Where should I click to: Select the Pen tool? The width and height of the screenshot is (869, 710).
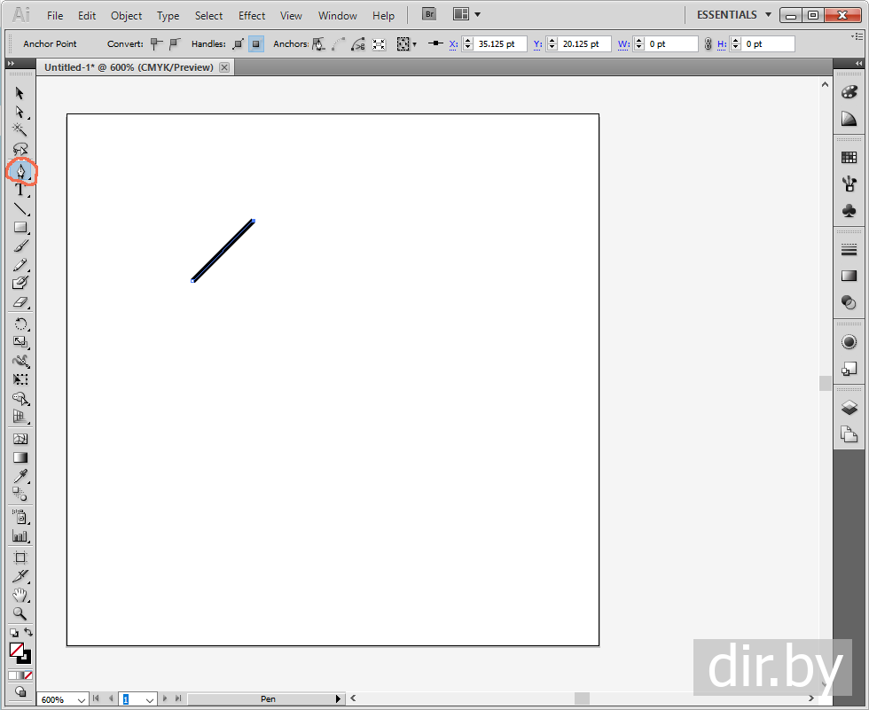(x=20, y=170)
